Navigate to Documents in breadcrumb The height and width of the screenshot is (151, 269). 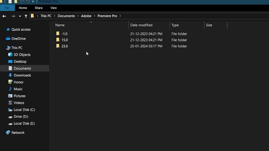pyautogui.click(x=66, y=16)
